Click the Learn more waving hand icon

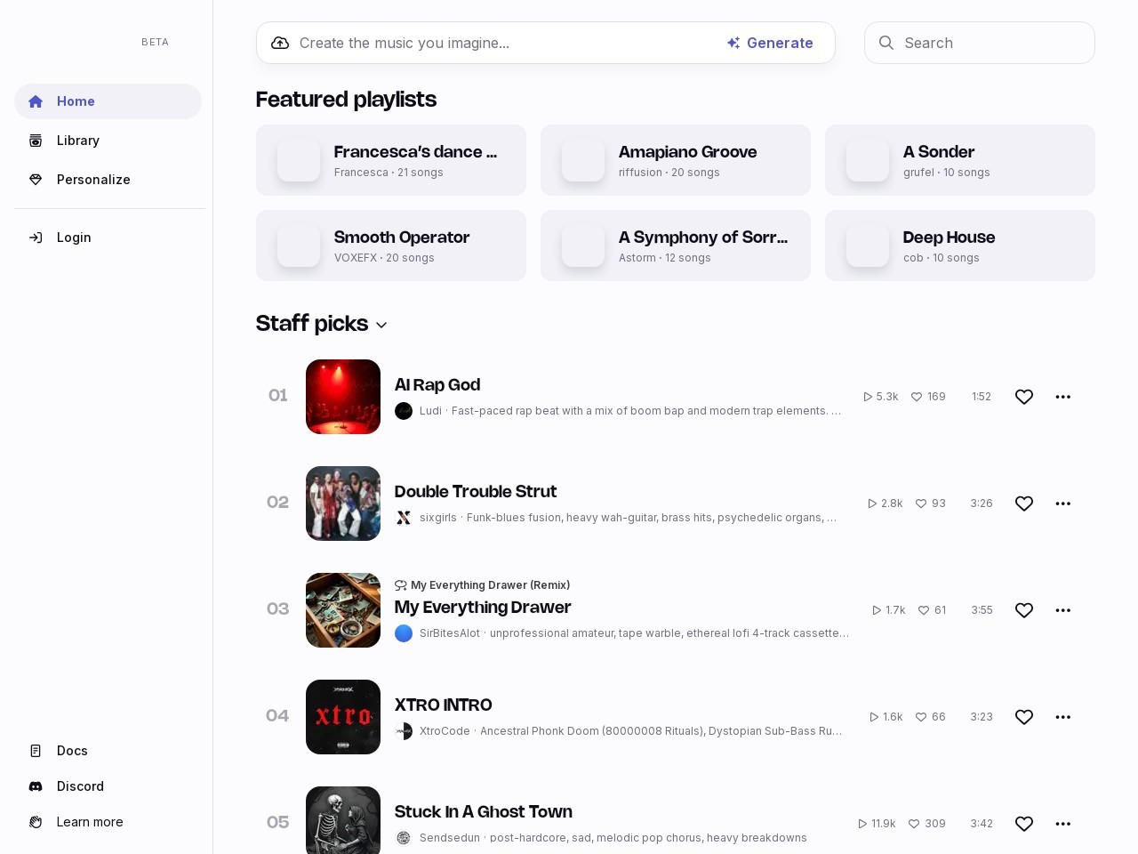[36, 822]
